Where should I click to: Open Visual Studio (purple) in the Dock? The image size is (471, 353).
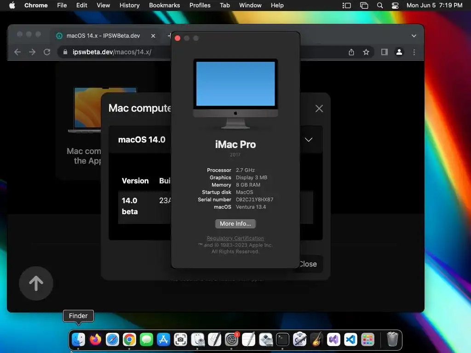coord(334,340)
